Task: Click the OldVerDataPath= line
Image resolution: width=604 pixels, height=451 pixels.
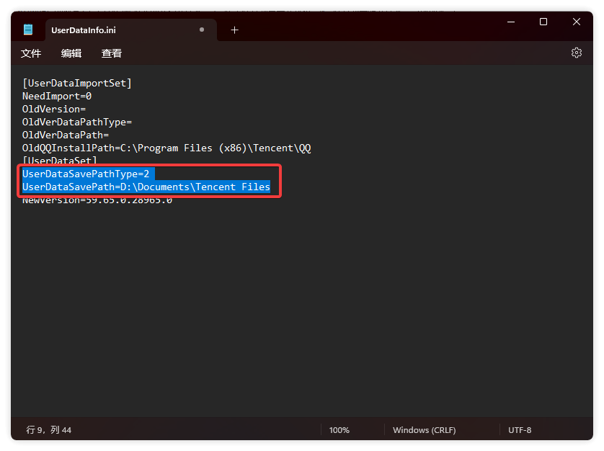Action: tap(66, 135)
